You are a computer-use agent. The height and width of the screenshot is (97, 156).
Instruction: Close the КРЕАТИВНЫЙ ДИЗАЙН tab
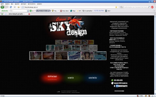[x=29, y=14]
